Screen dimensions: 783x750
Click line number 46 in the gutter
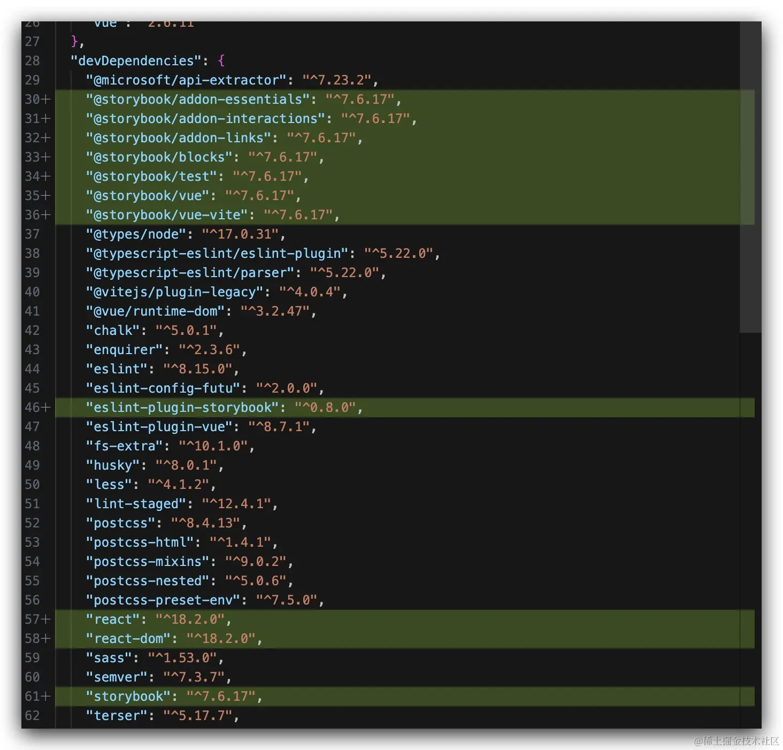tap(32, 408)
